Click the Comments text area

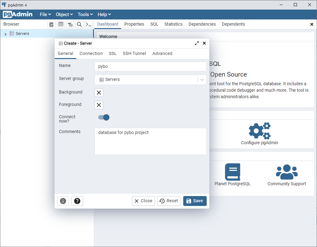pos(150,141)
